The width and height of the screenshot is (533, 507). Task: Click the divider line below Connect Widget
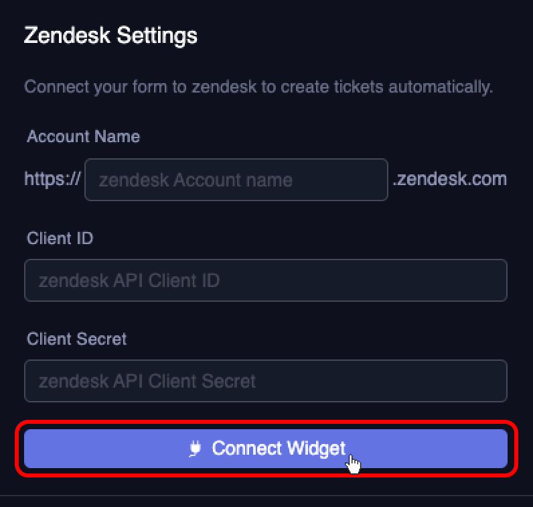266,496
